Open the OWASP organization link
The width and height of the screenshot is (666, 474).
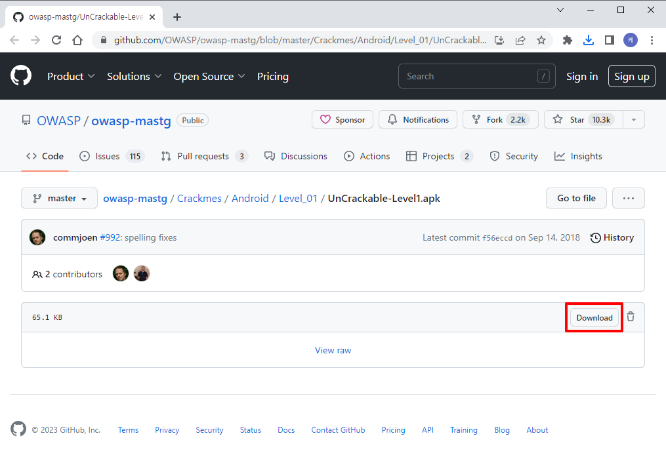coord(58,121)
